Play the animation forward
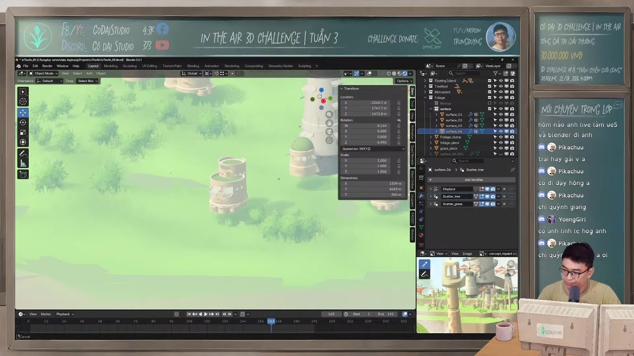 pos(206,314)
